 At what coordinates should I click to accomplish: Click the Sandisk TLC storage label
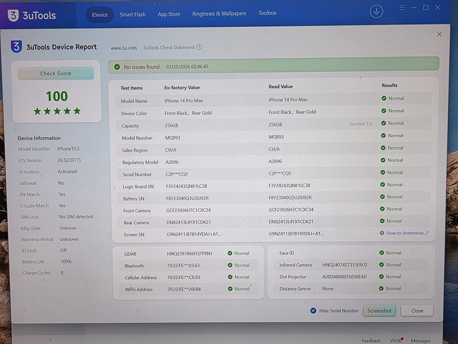pyautogui.click(x=361, y=124)
